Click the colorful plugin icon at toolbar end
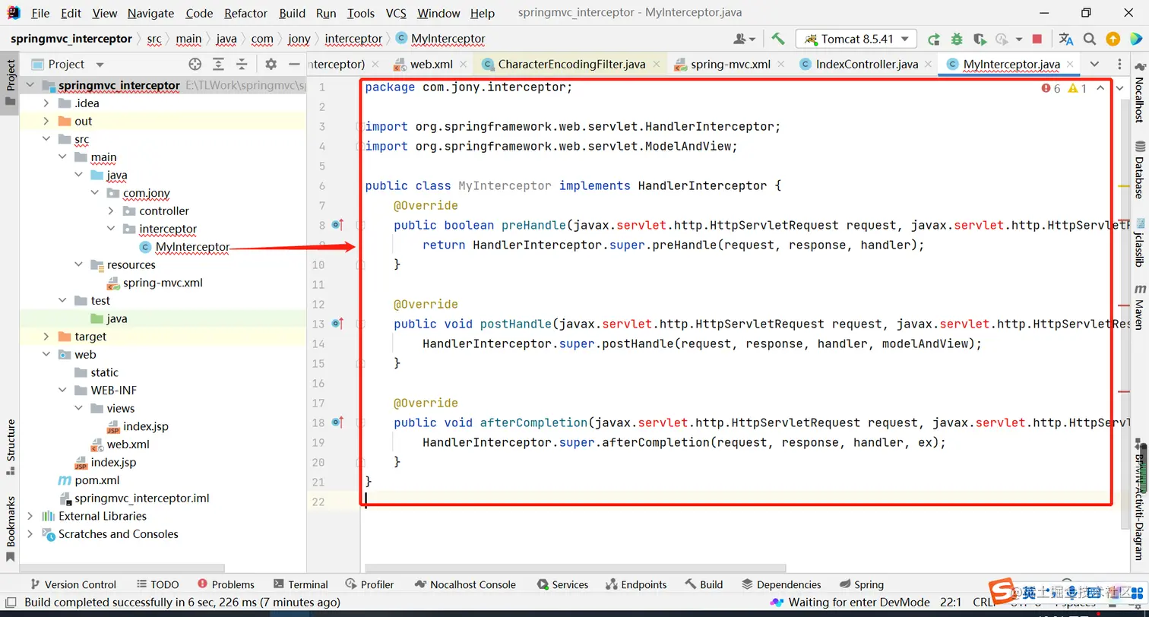Image resolution: width=1149 pixels, height=617 pixels. coord(1135,39)
